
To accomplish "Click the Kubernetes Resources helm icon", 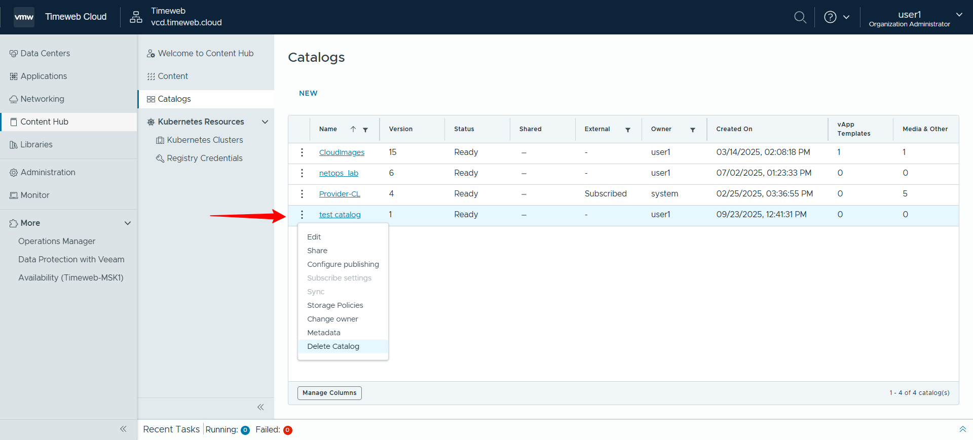I will 151,122.
